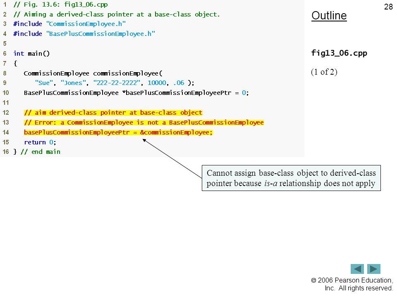
Task: Click line number 16 in the gutter
Action: (x=5, y=152)
